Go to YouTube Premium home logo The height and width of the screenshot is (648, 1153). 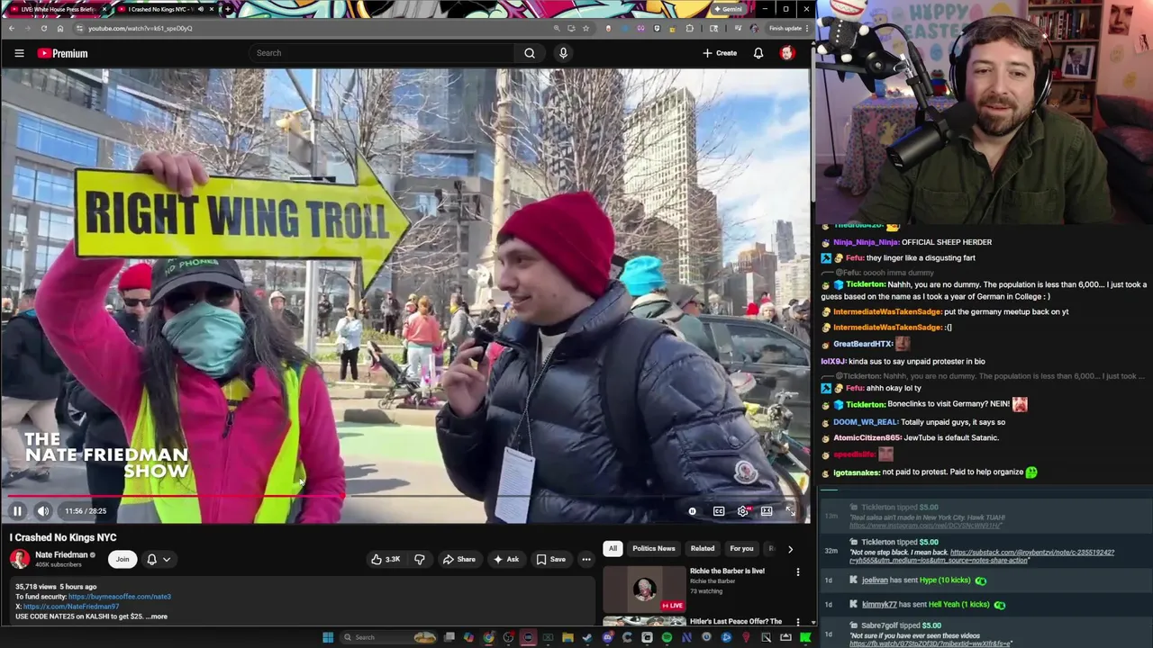(x=62, y=53)
